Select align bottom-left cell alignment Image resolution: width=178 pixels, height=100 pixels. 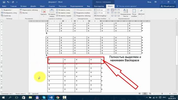[x=112, y=16]
